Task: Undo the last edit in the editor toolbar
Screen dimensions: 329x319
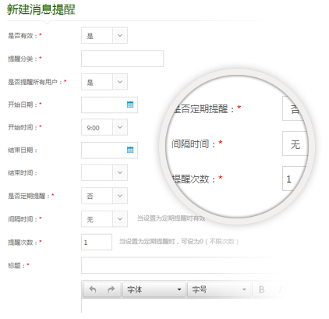Action: [x=93, y=289]
